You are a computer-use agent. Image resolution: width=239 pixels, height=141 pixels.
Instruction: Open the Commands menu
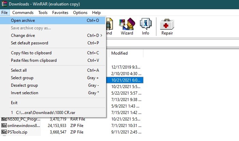23,13
